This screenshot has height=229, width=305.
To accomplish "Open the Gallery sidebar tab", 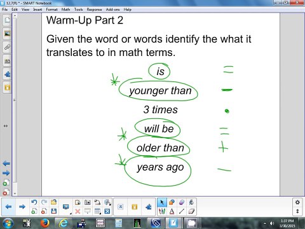I will click(7, 34).
